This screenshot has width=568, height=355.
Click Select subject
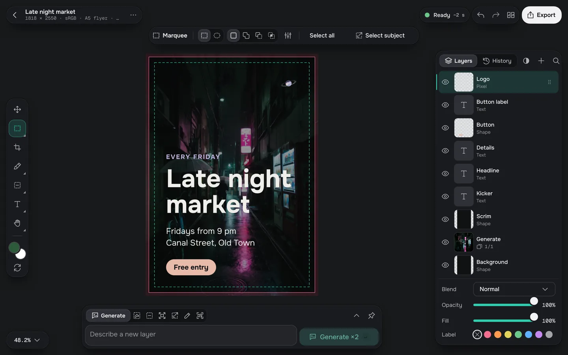(x=380, y=35)
